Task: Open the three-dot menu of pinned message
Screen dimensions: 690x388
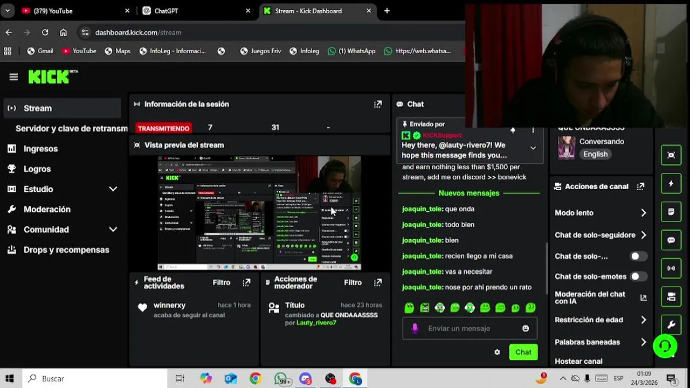Action: click(x=533, y=130)
